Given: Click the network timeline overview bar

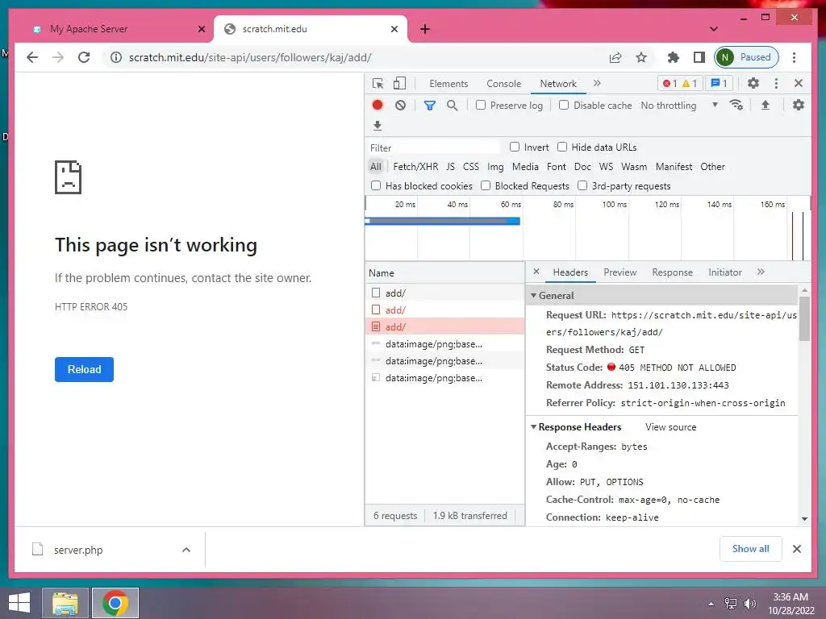Looking at the screenshot, I should 443,221.
